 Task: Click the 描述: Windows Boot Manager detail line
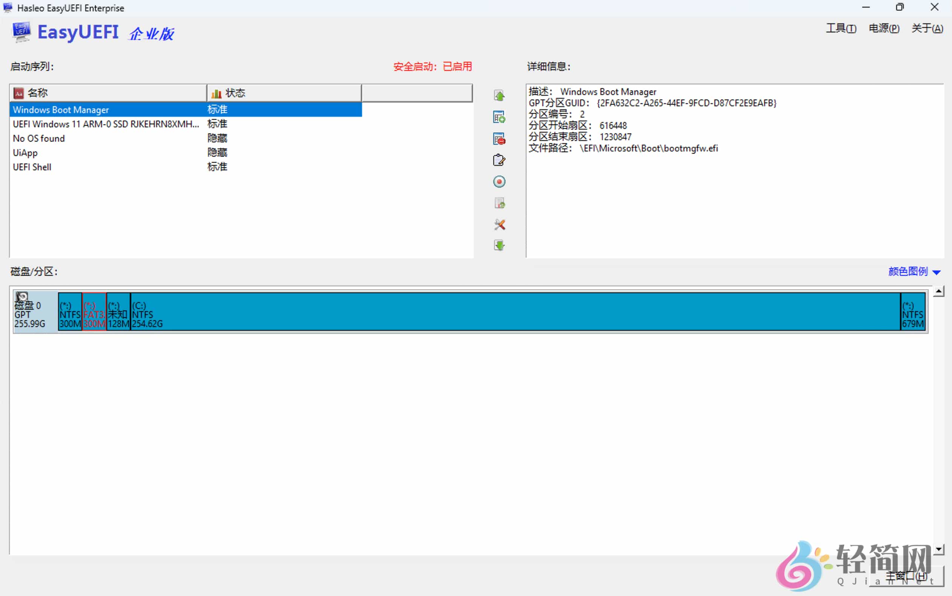[592, 92]
